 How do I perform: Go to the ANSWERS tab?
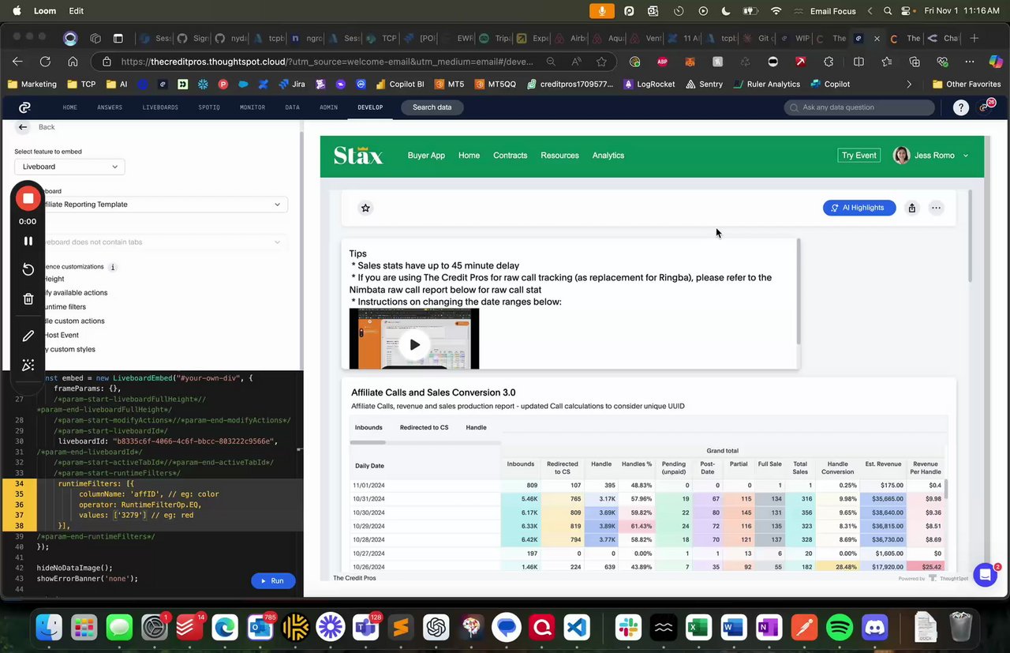click(x=110, y=107)
